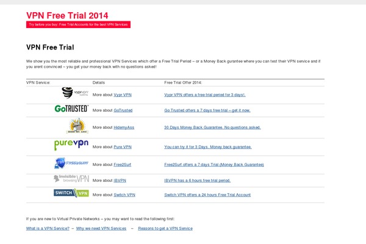This screenshot has height=244, width=366.
Task: Open the VPN Free Trial 2014 site title
Action: [x=67, y=16]
